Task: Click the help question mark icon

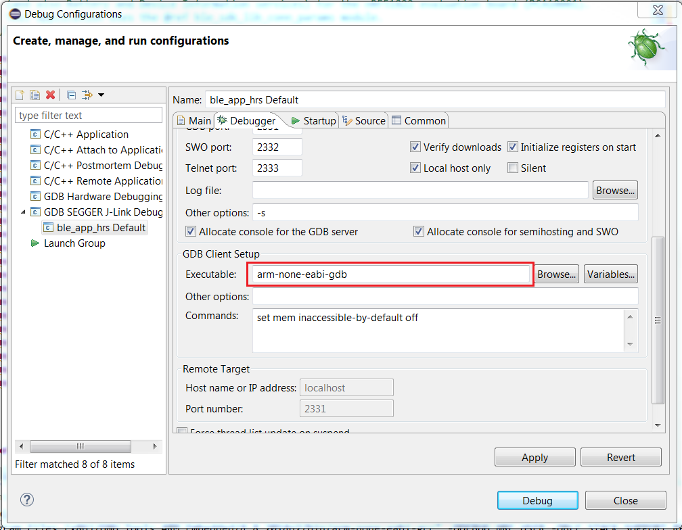Action: coord(27,500)
